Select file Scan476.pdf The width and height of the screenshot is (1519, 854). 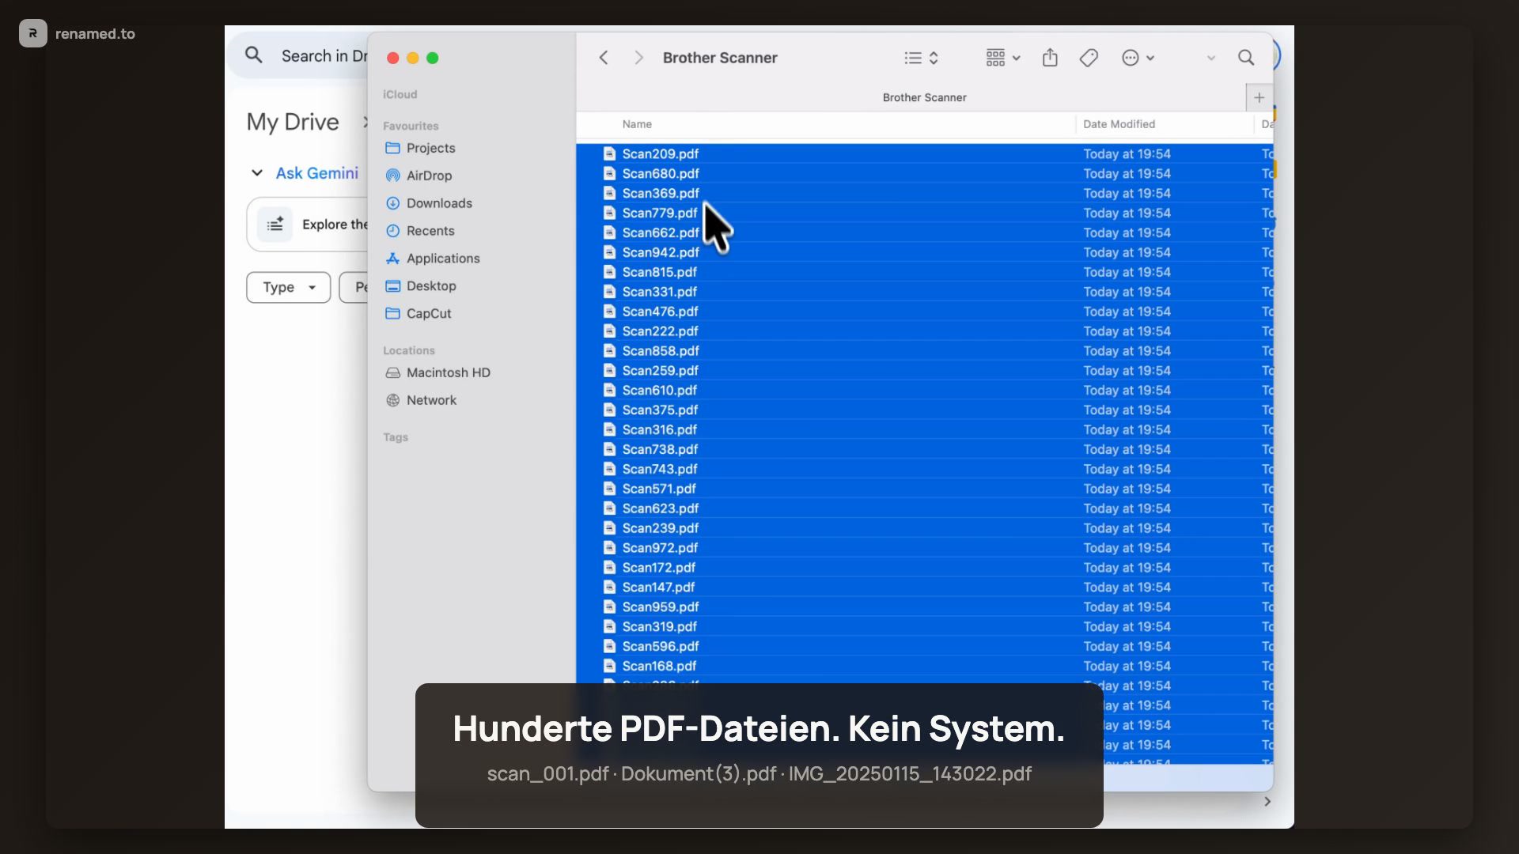[x=924, y=312]
